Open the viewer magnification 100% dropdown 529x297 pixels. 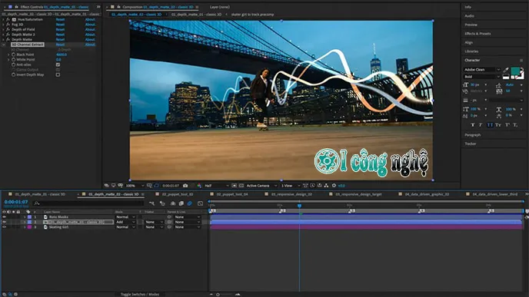[x=135, y=186]
